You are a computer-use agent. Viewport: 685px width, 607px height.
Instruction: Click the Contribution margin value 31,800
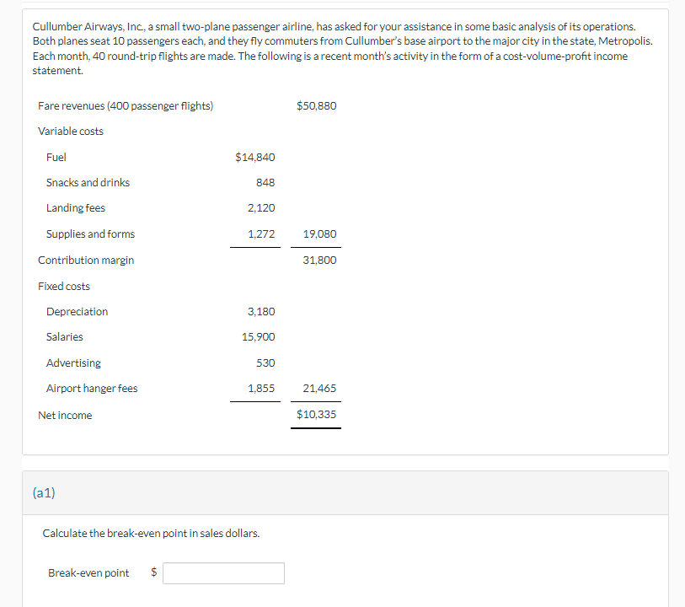pos(320,260)
